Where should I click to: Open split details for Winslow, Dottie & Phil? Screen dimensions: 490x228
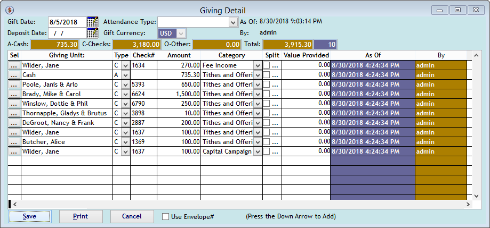click(276, 104)
